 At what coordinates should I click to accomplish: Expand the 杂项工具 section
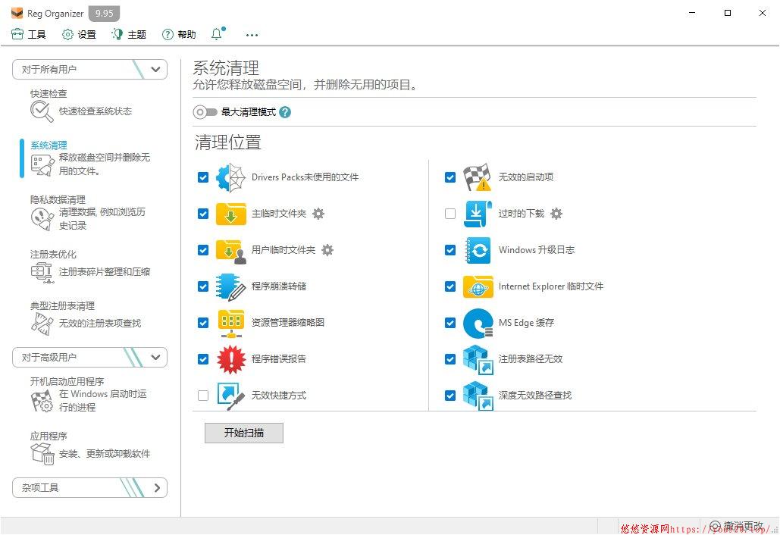pyautogui.click(x=89, y=488)
